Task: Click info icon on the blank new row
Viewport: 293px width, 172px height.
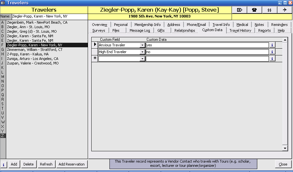Action: (x=272, y=59)
